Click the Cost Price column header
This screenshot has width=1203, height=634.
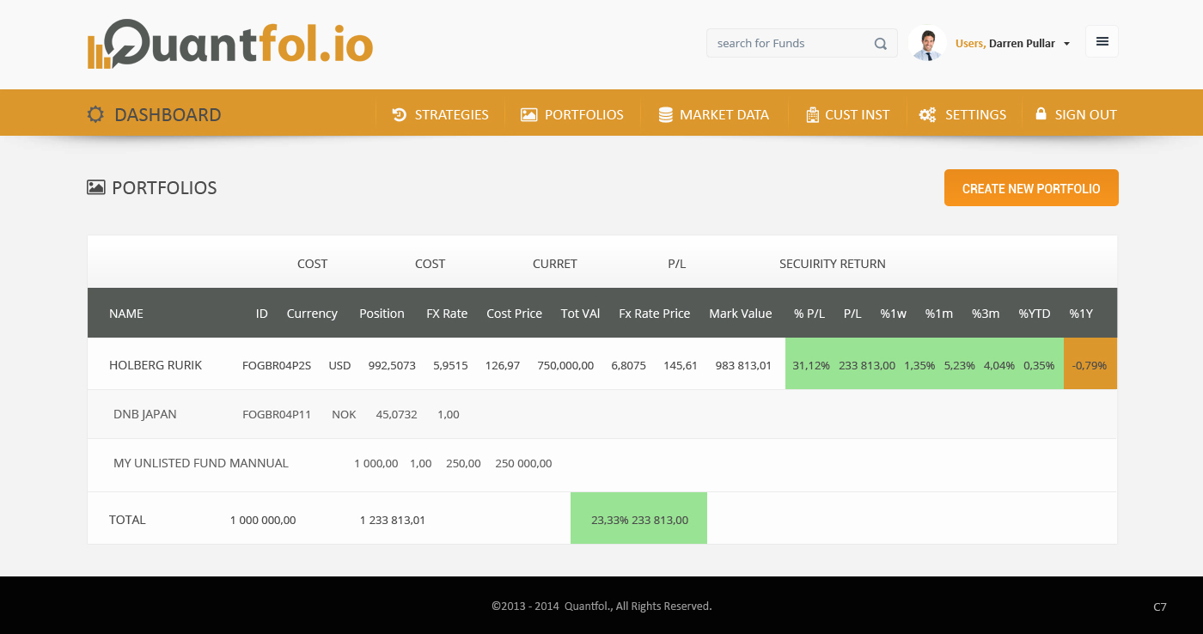click(x=514, y=314)
